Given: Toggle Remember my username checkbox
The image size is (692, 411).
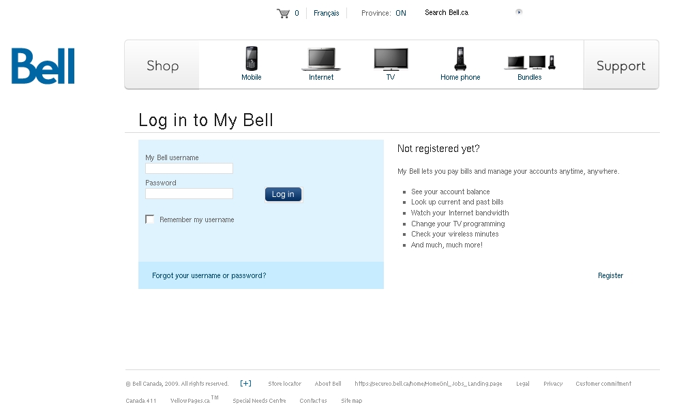Looking at the screenshot, I should (x=149, y=219).
